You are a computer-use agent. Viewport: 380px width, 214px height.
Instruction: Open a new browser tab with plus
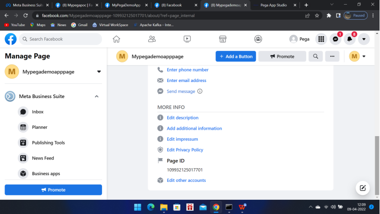pyautogui.click(x=306, y=5)
